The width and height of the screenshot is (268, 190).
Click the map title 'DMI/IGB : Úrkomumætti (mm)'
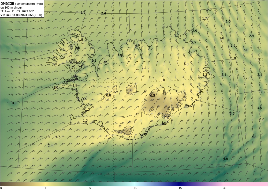[22, 3]
